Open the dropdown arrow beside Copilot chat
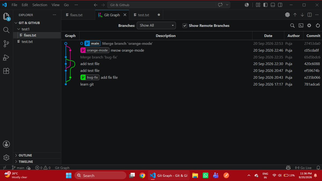Image resolution: width=322 pixels, height=181 pixels. [x=227, y=5]
